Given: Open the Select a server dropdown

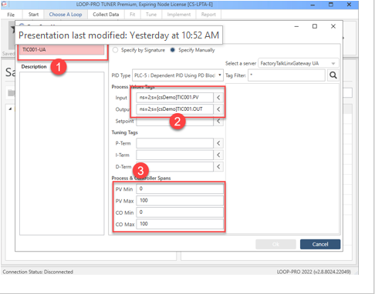Looking at the screenshot, I should pos(298,63).
